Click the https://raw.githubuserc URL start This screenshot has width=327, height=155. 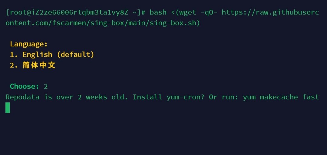tap(270, 12)
